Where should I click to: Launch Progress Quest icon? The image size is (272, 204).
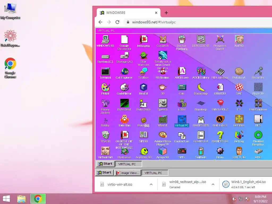220,43
